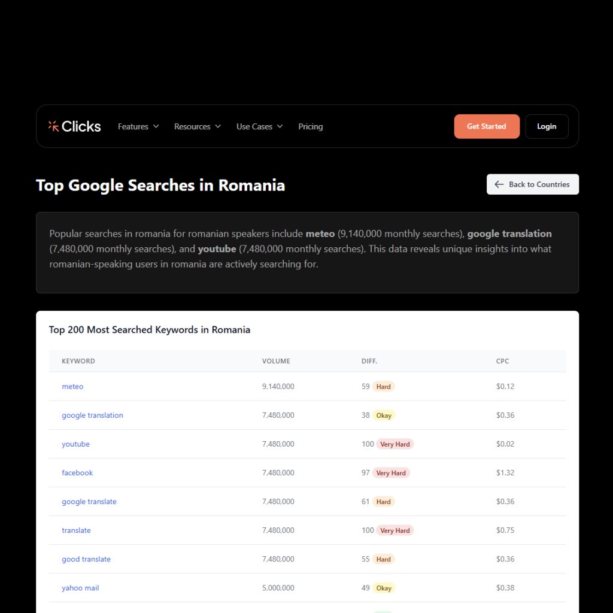Open the google translation keyword link

click(92, 415)
